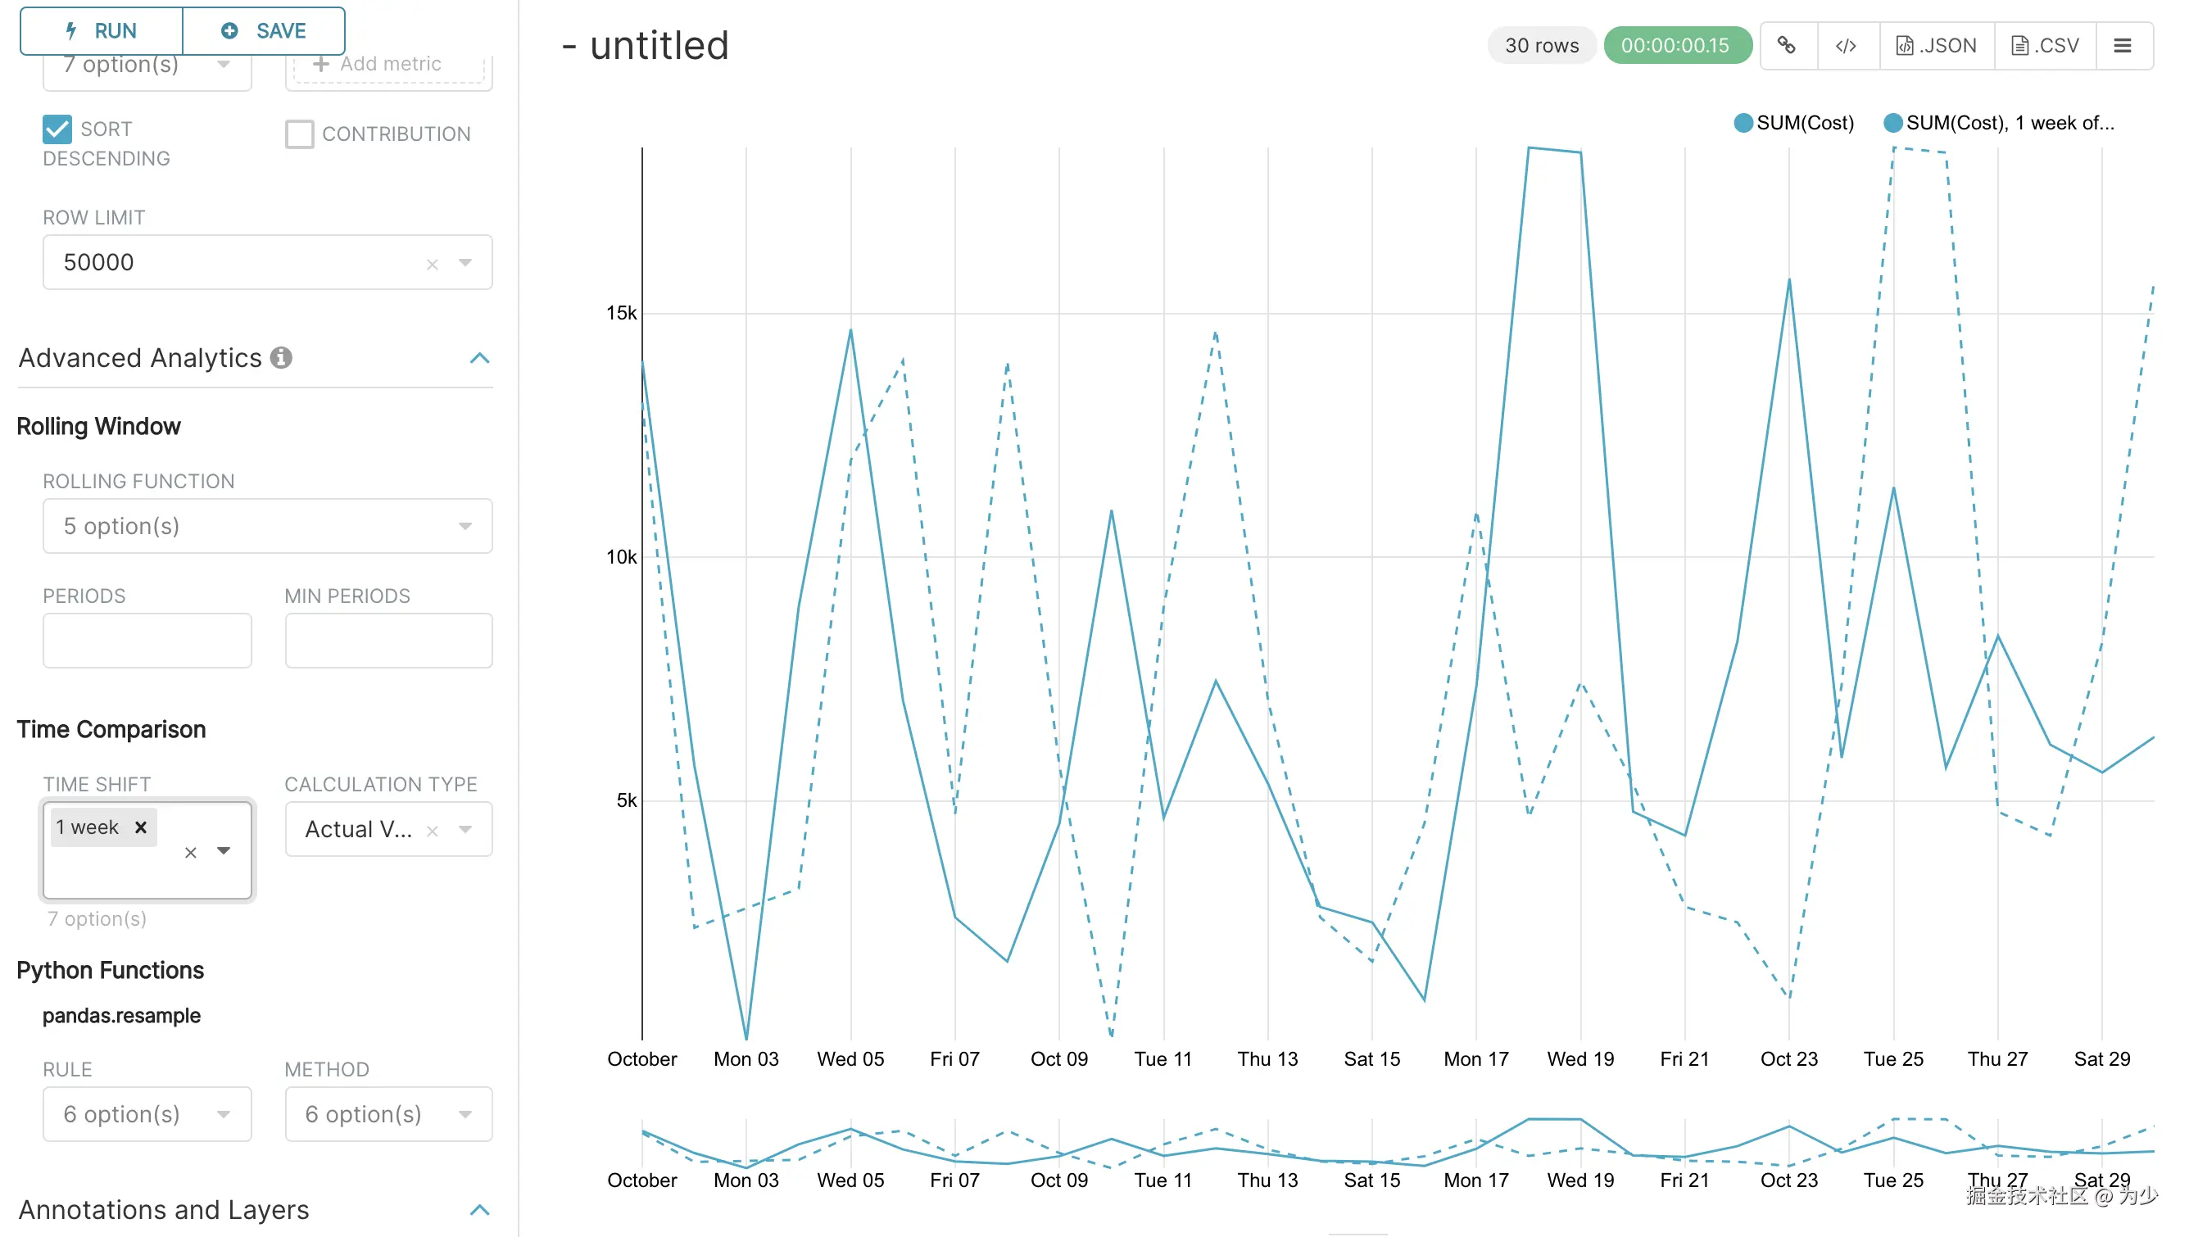Collapse the Advanced Analytics section
This screenshot has height=1237, width=2189.
(x=479, y=358)
